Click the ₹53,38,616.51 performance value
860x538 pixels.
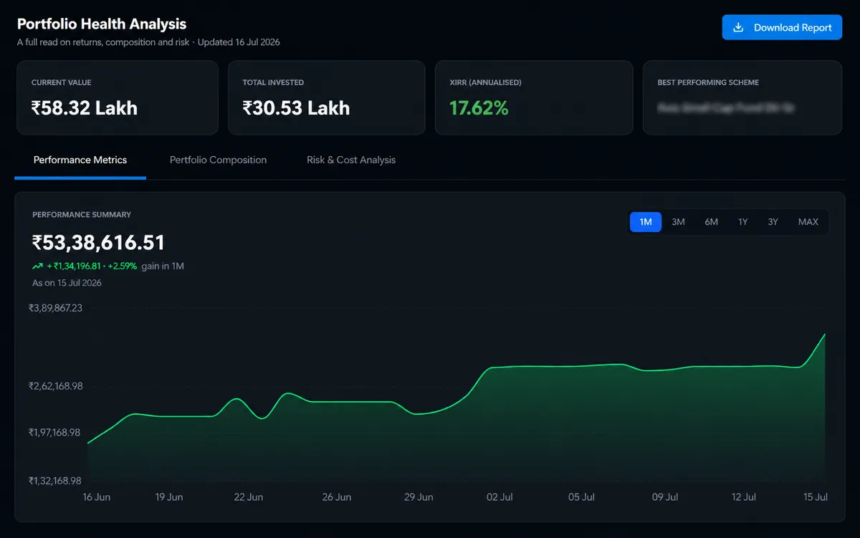pyautogui.click(x=98, y=242)
